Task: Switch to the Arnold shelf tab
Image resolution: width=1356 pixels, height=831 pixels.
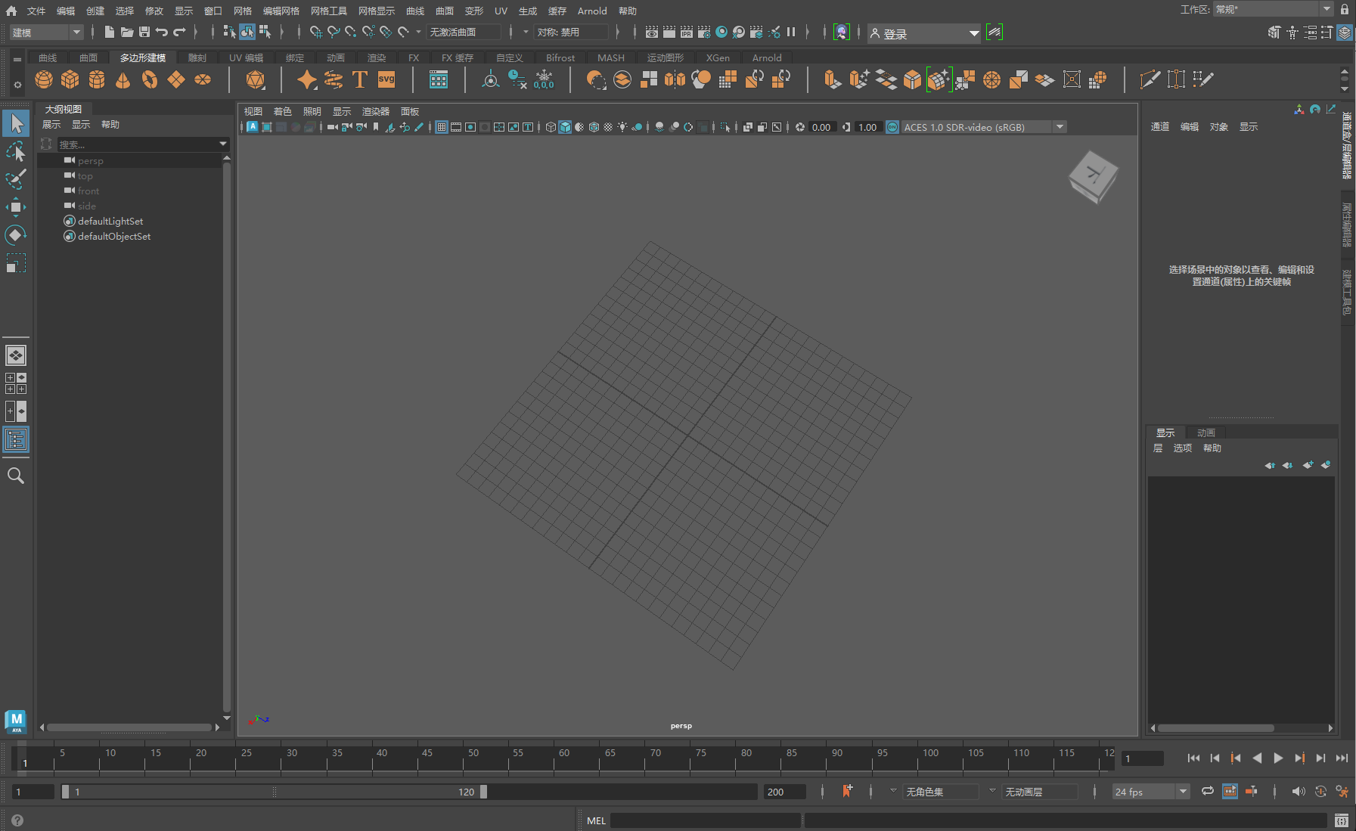Action: [x=767, y=57]
